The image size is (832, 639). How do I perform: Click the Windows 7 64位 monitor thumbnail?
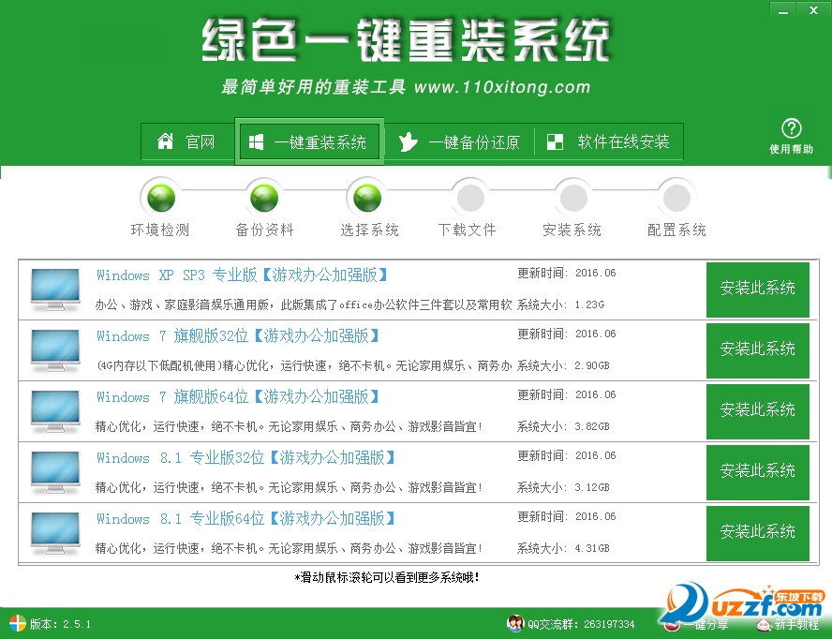(x=55, y=411)
